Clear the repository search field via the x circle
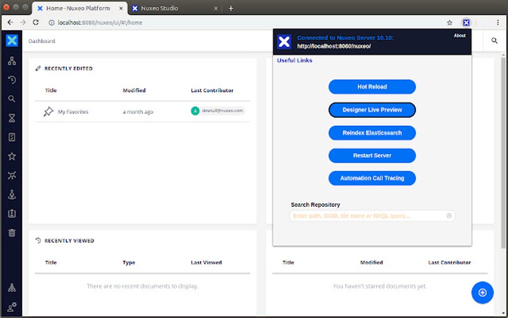508x318 pixels. pyautogui.click(x=449, y=215)
